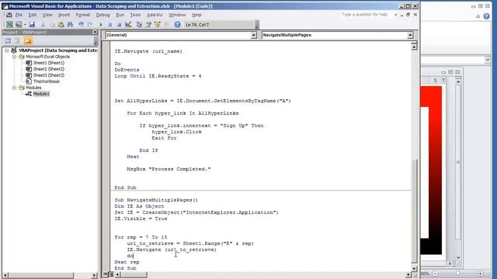Open the Insert object dropdown arrow

25,24
